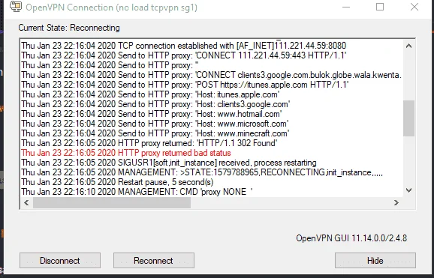Screen dimensions: 434x278
Task: Click the 'Restart pause, 5 second(s)' log line
Action: [117, 182]
